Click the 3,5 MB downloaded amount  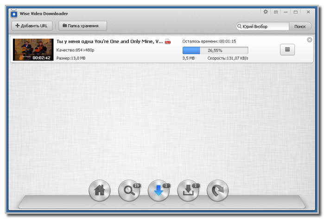tap(189, 58)
